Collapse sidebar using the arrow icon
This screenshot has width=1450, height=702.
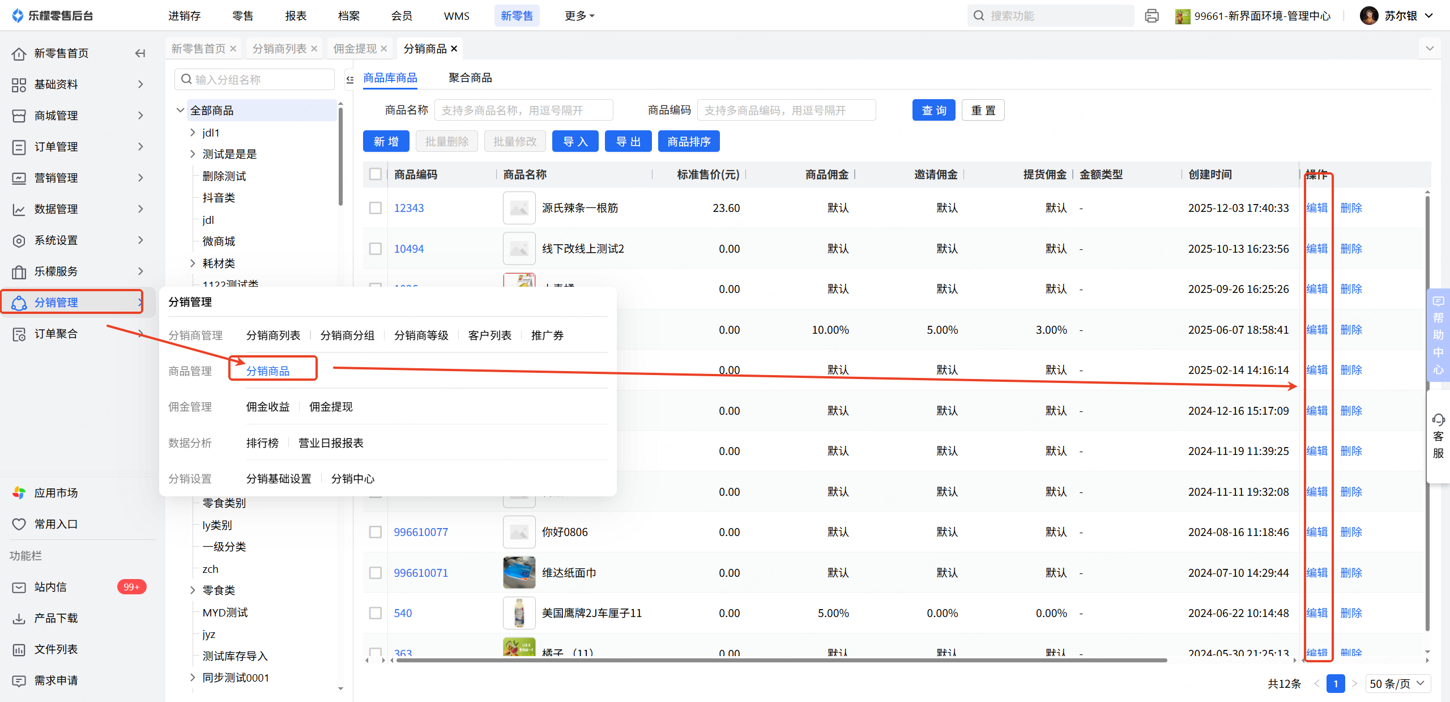[x=140, y=53]
